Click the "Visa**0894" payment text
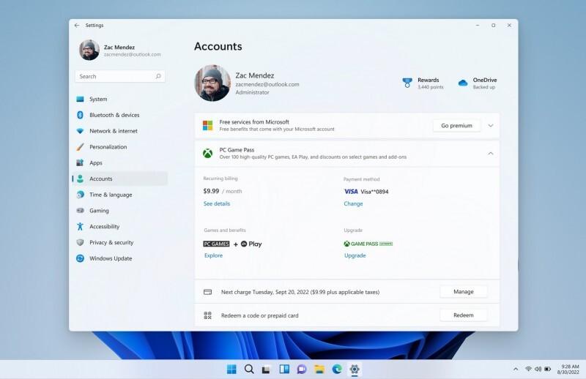The image size is (586, 379). (x=374, y=192)
